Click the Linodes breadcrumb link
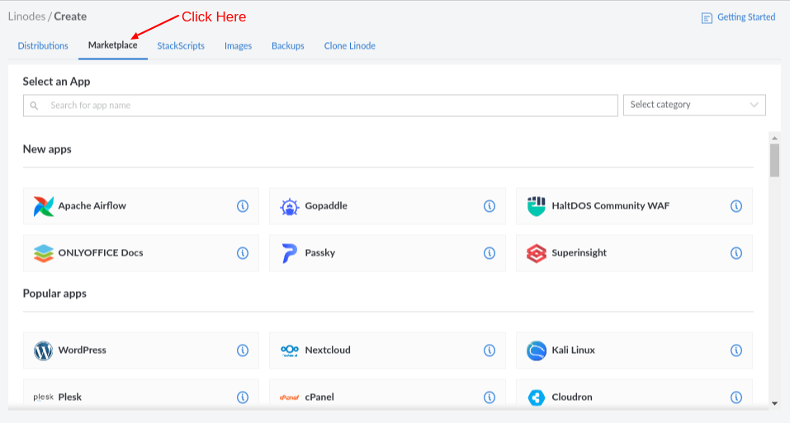This screenshot has width=790, height=423. pos(26,16)
